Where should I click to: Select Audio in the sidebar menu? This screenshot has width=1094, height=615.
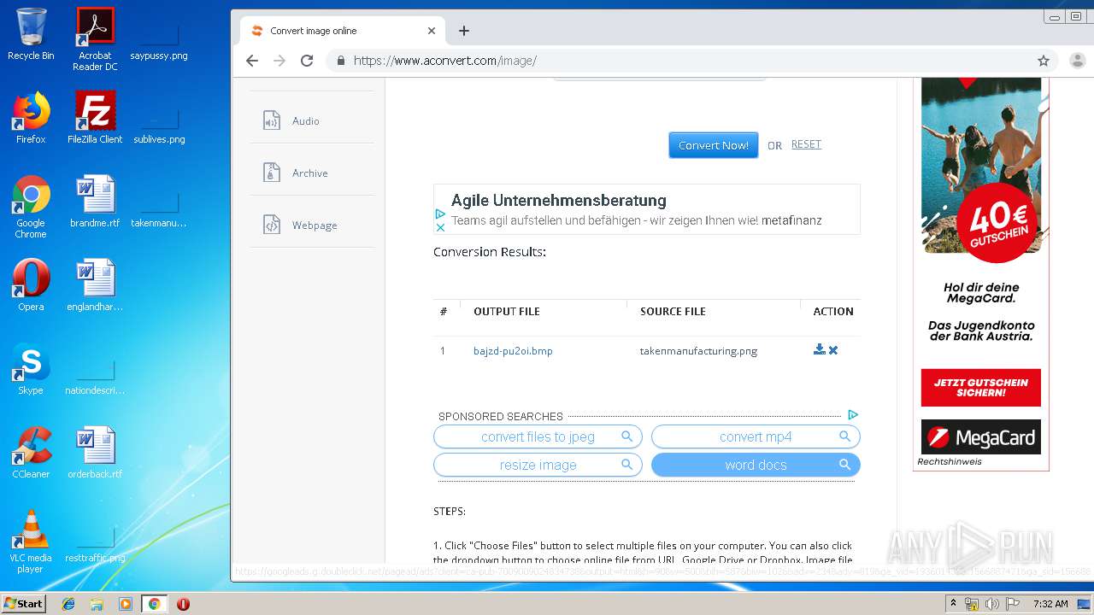coord(306,121)
